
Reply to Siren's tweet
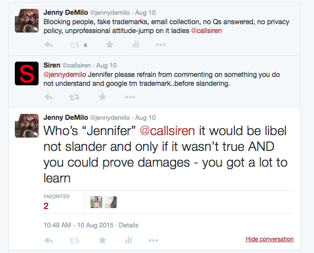click(x=48, y=97)
